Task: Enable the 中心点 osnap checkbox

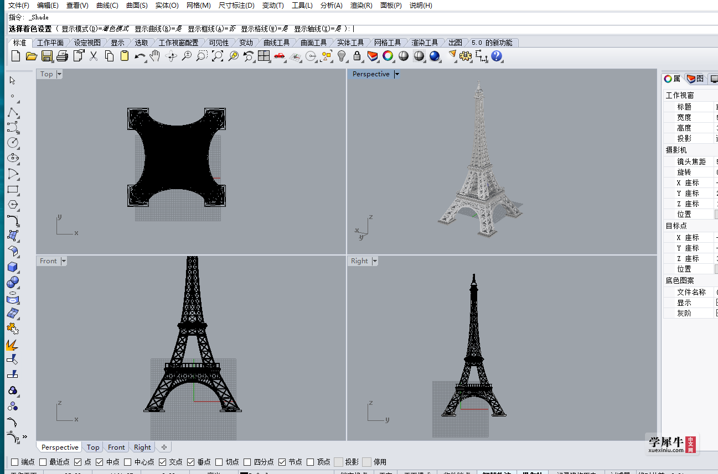Action: (x=128, y=462)
